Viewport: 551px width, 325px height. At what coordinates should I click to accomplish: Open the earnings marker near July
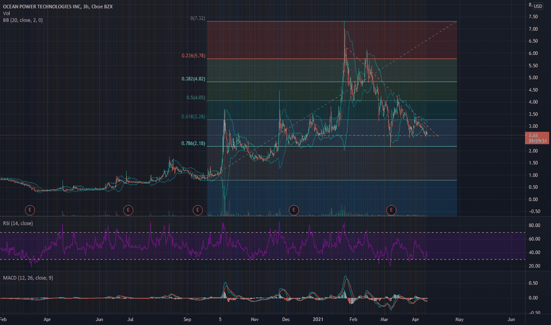point(128,210)
